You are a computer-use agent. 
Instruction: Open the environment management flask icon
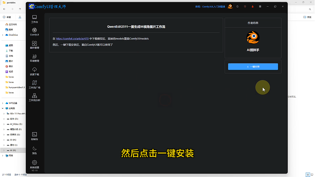coord(34,58)
